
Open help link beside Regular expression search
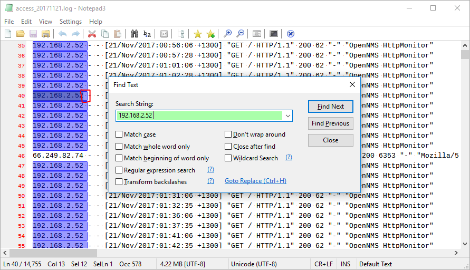pos(210,170)
